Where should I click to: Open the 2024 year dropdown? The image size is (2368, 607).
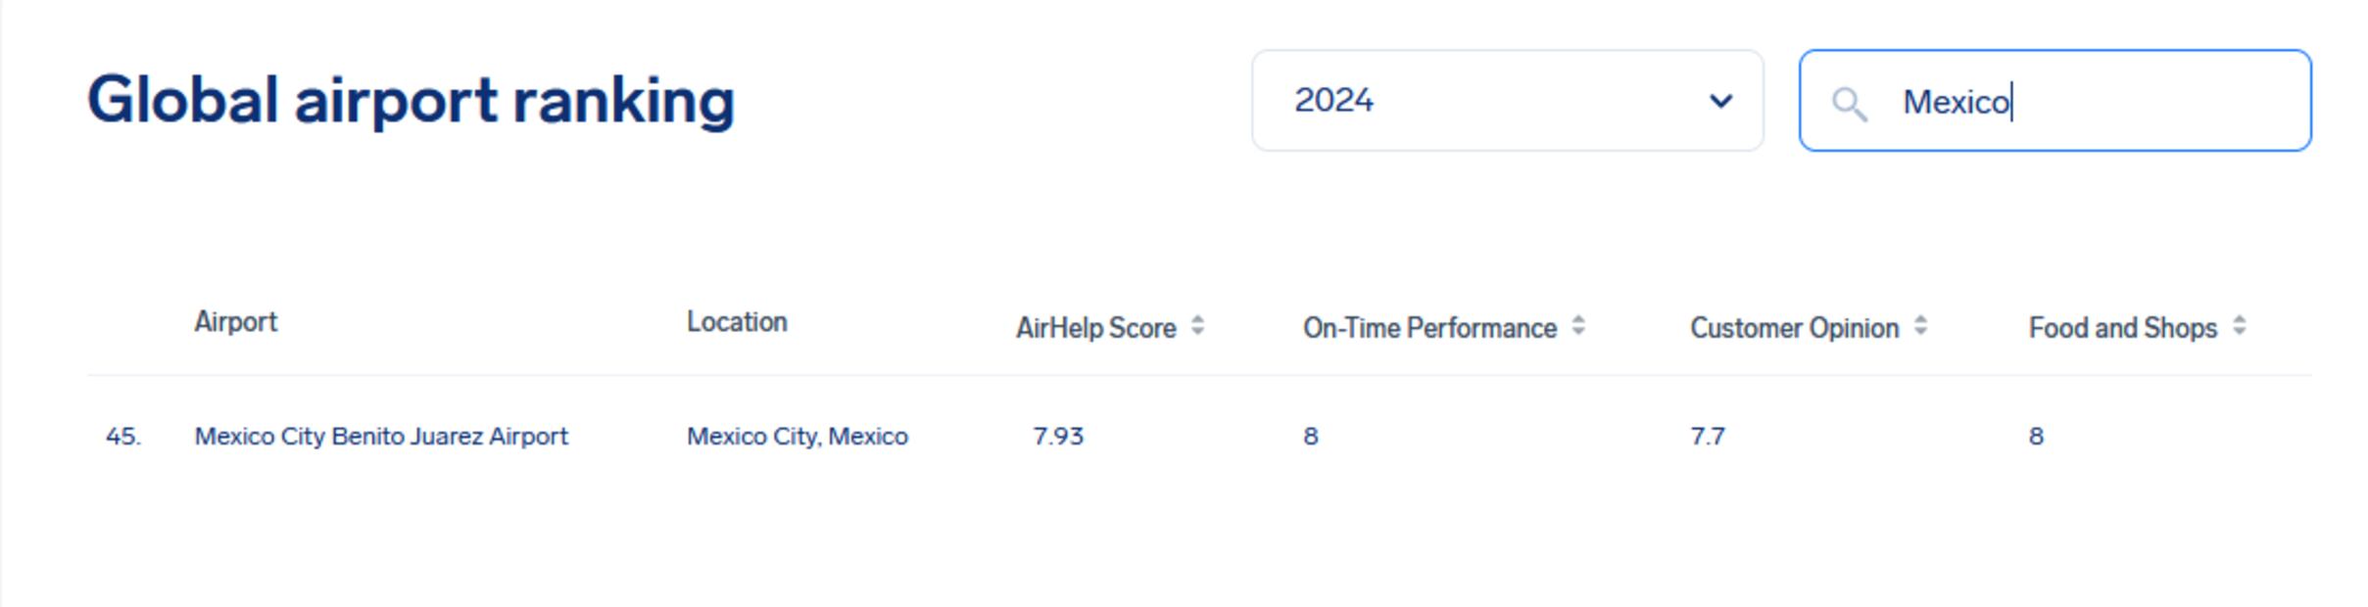[x=1507, y=101]
